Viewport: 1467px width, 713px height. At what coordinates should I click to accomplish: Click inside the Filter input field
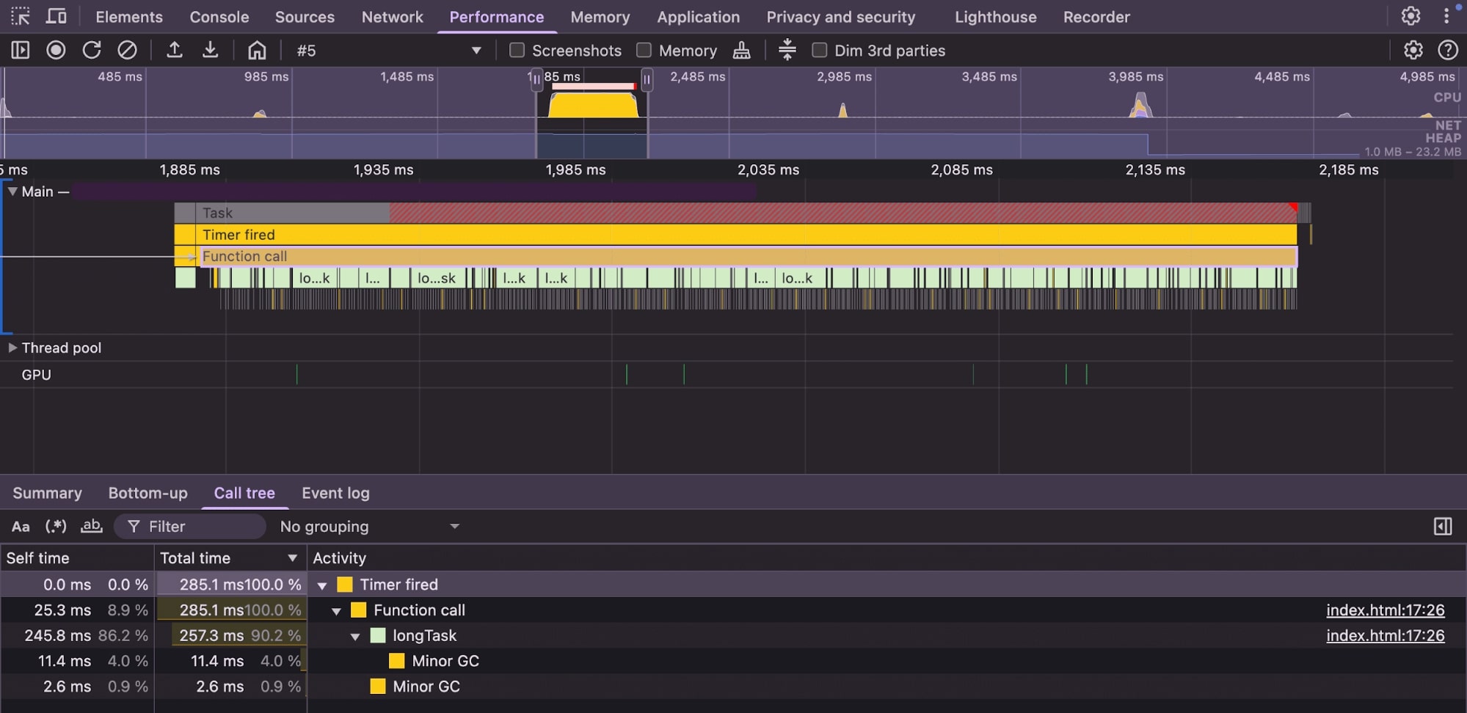[x=191, y=526]
